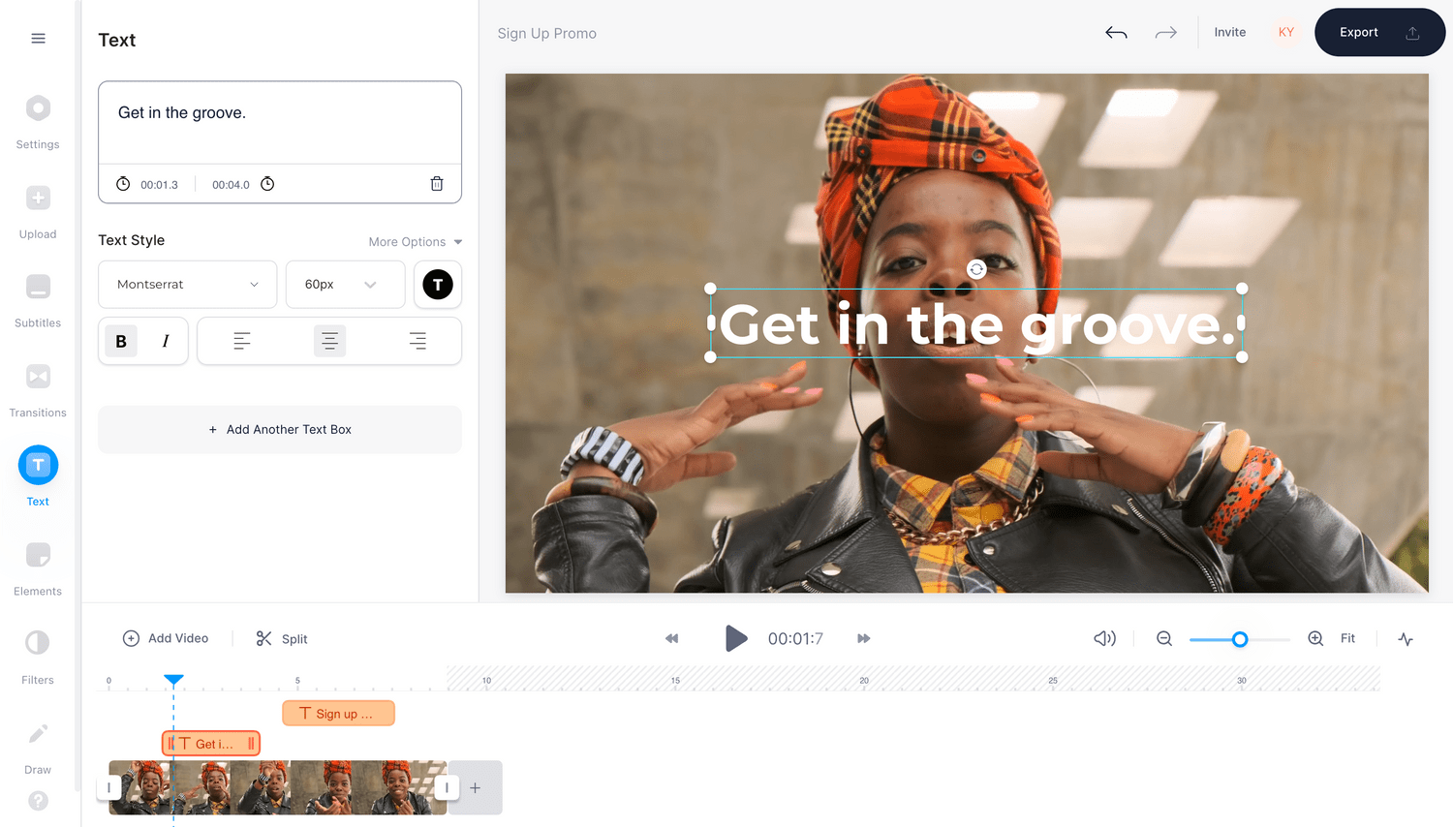Toggle italic on the text style

click(165, 341)
